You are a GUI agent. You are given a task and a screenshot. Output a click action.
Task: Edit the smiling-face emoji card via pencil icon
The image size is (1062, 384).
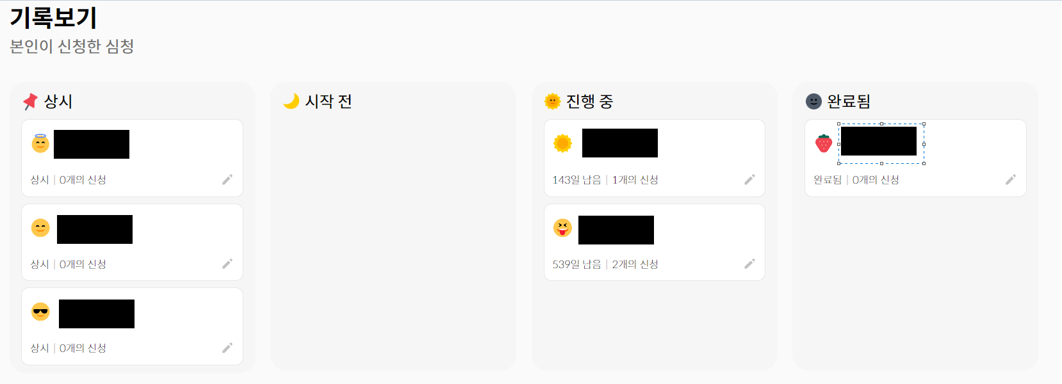tap(227, 264)
